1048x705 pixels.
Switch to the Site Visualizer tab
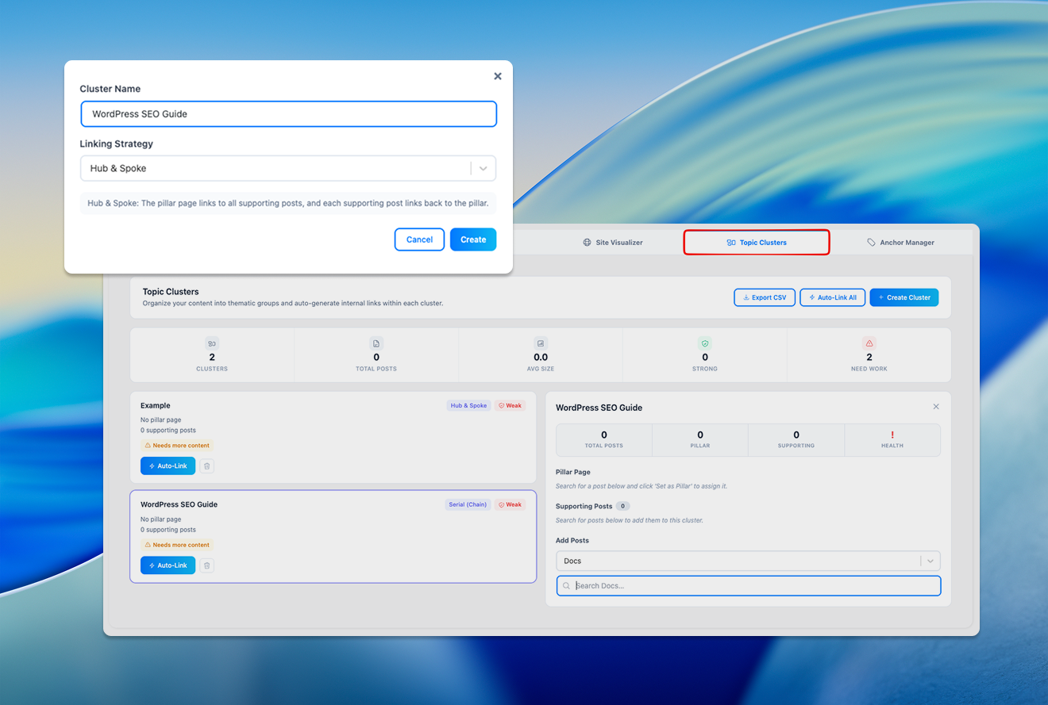[x=613, y=243]
